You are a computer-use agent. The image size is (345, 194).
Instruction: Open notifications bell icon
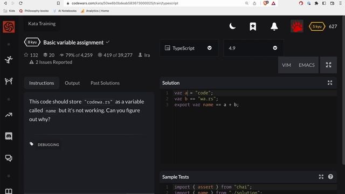274,26
